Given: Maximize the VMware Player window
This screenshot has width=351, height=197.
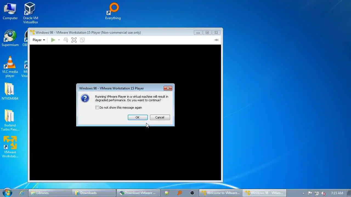Looking at the screenshot, I should pyautogui.click(x=207, y=33).
